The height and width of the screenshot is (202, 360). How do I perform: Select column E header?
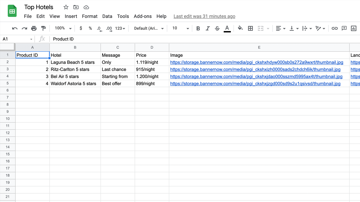click(x=259, y=47)
